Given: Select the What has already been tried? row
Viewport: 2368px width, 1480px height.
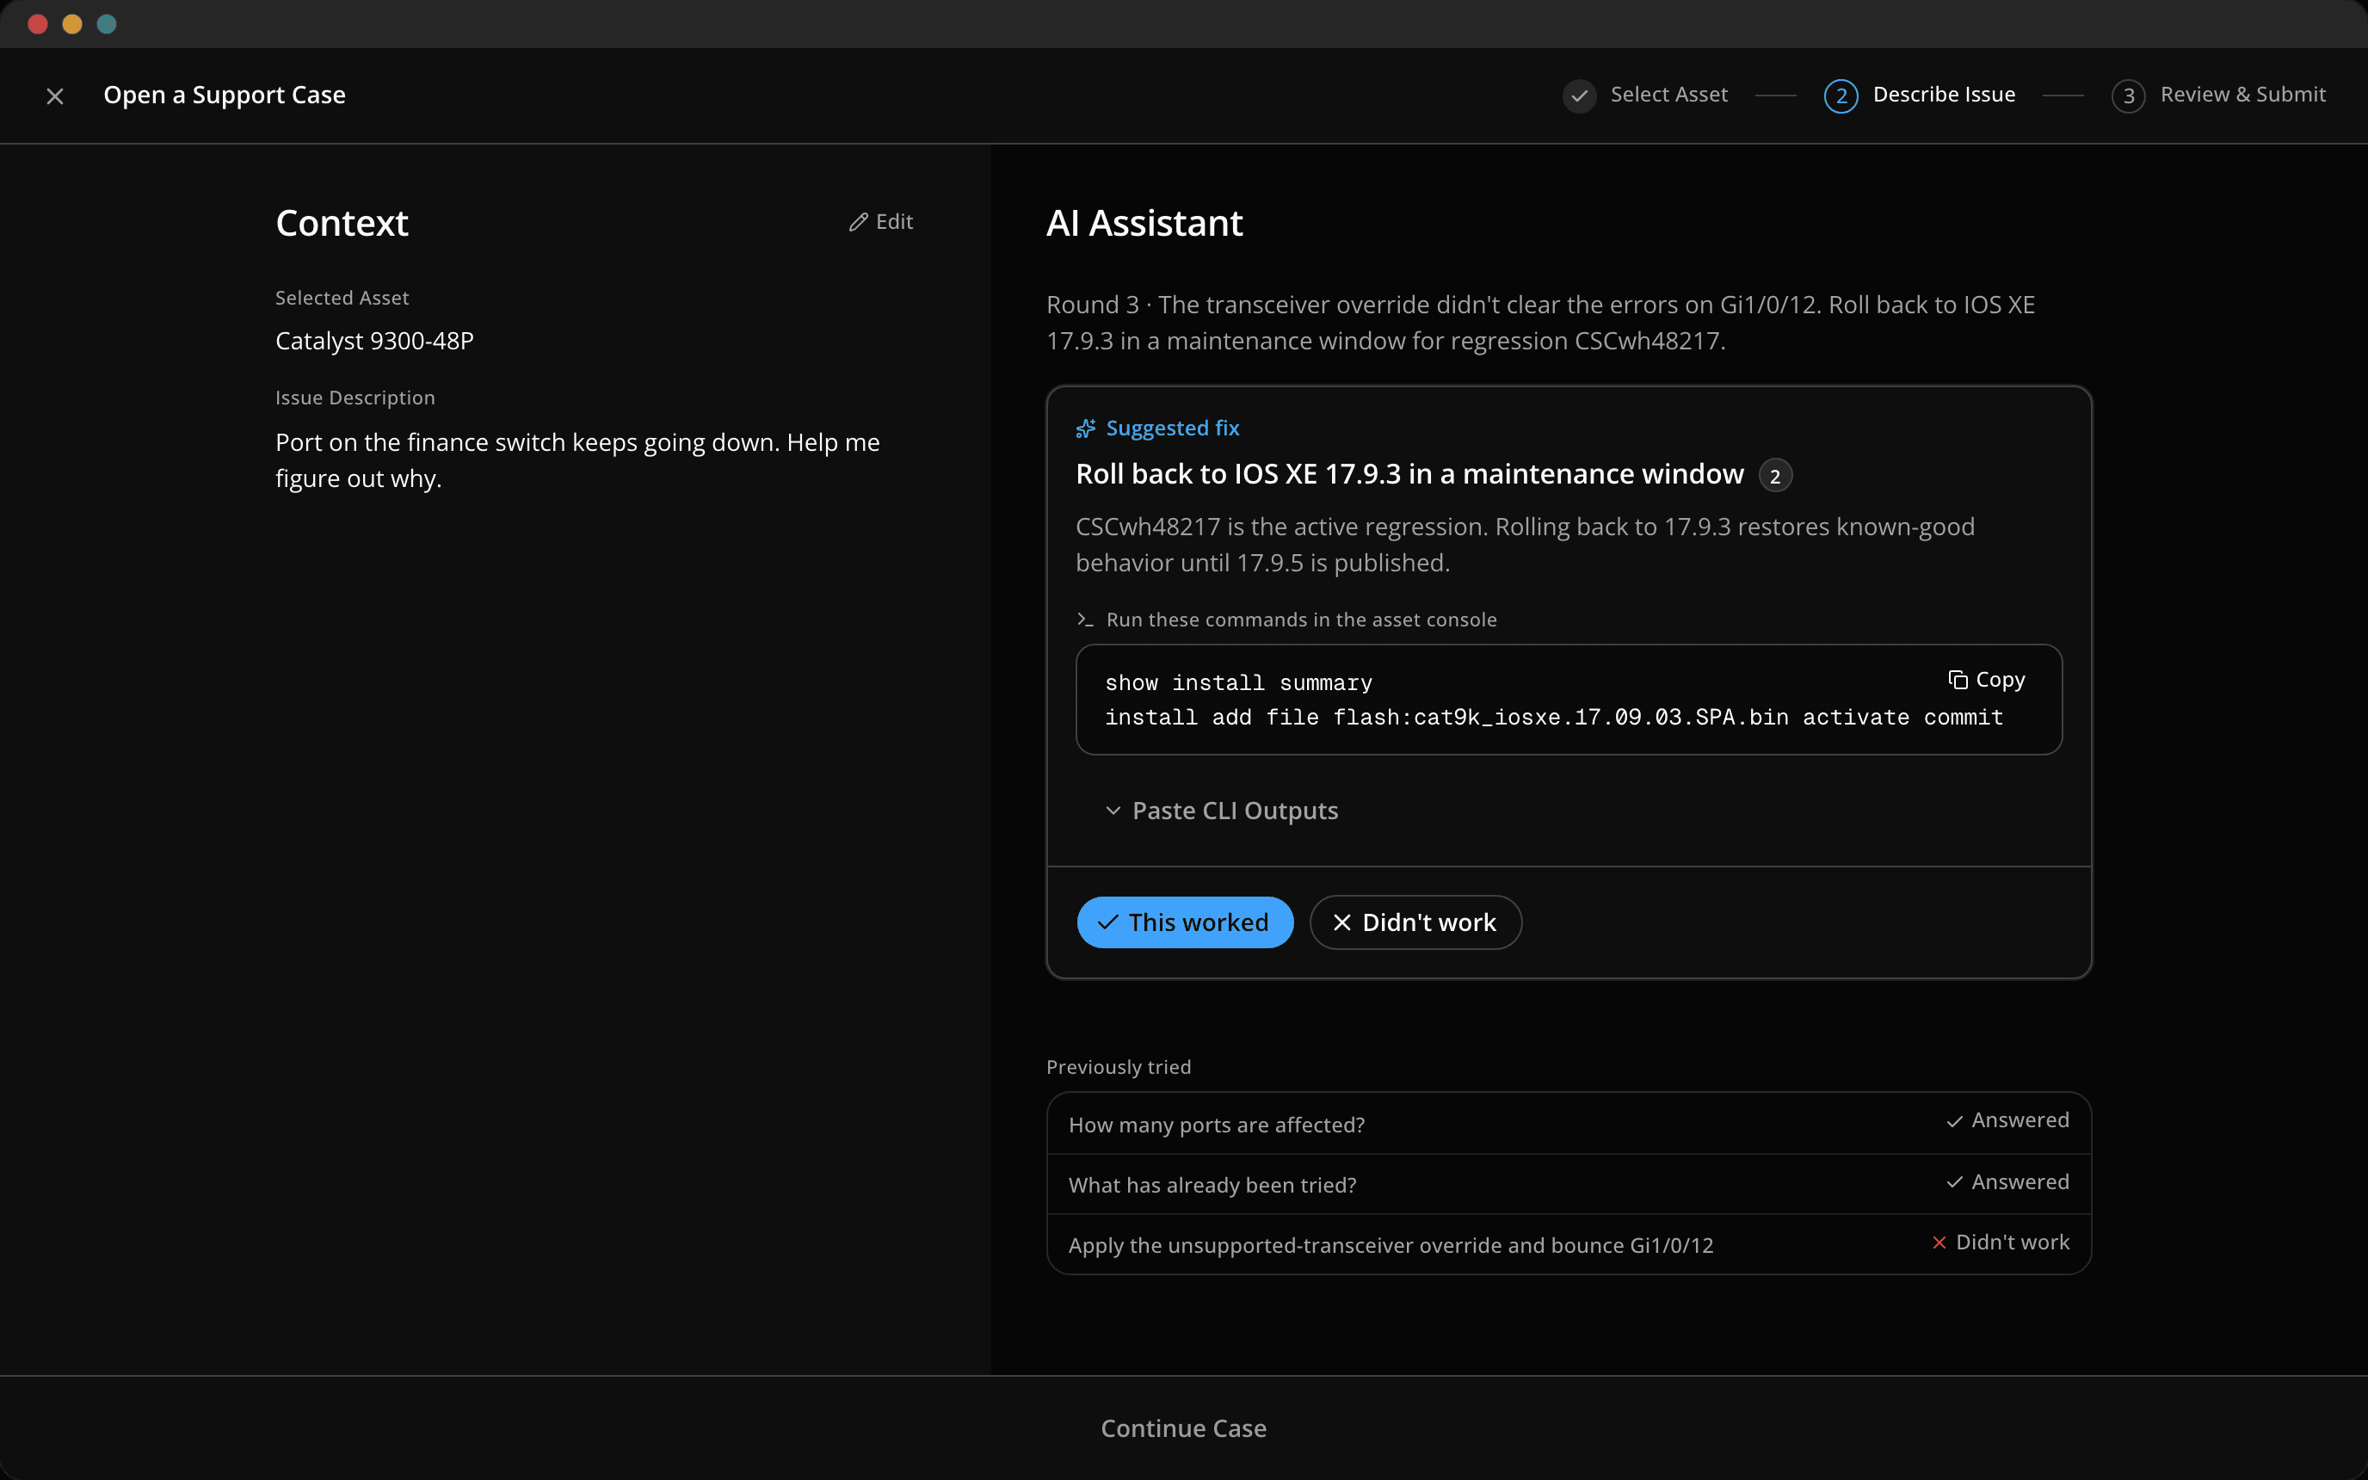Looking at the screenshot, I should point(1569,1184).
